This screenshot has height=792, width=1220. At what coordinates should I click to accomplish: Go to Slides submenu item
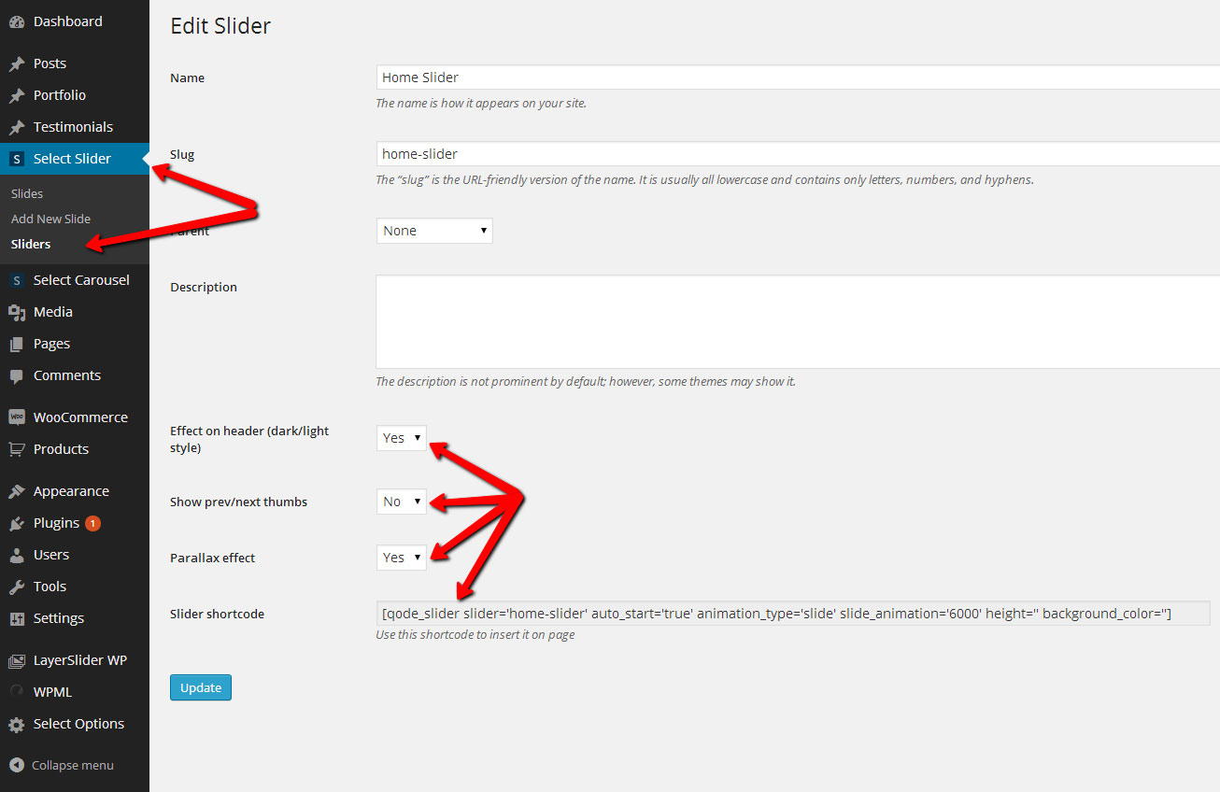click(27, 193)
